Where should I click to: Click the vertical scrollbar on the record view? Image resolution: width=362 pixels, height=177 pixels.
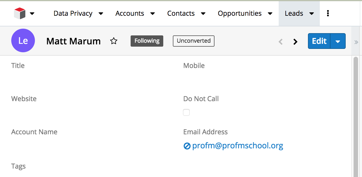coord(356,112)
